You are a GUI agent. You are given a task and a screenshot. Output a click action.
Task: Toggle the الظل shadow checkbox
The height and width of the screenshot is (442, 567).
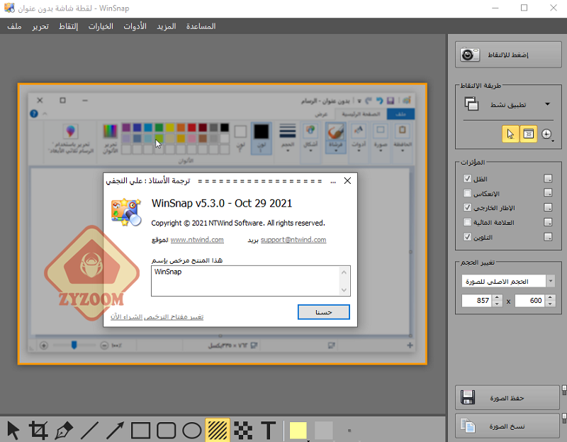467,179
